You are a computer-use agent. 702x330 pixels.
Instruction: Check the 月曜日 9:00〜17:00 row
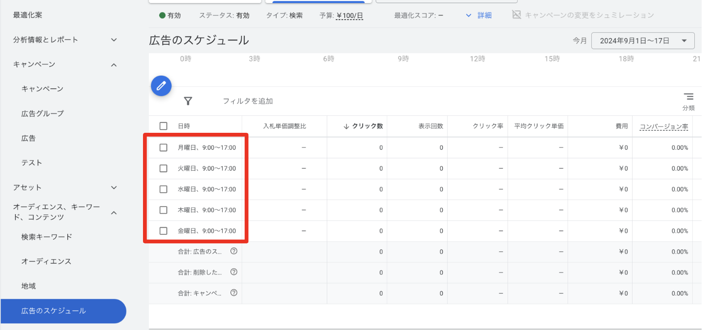coord(164,148)
